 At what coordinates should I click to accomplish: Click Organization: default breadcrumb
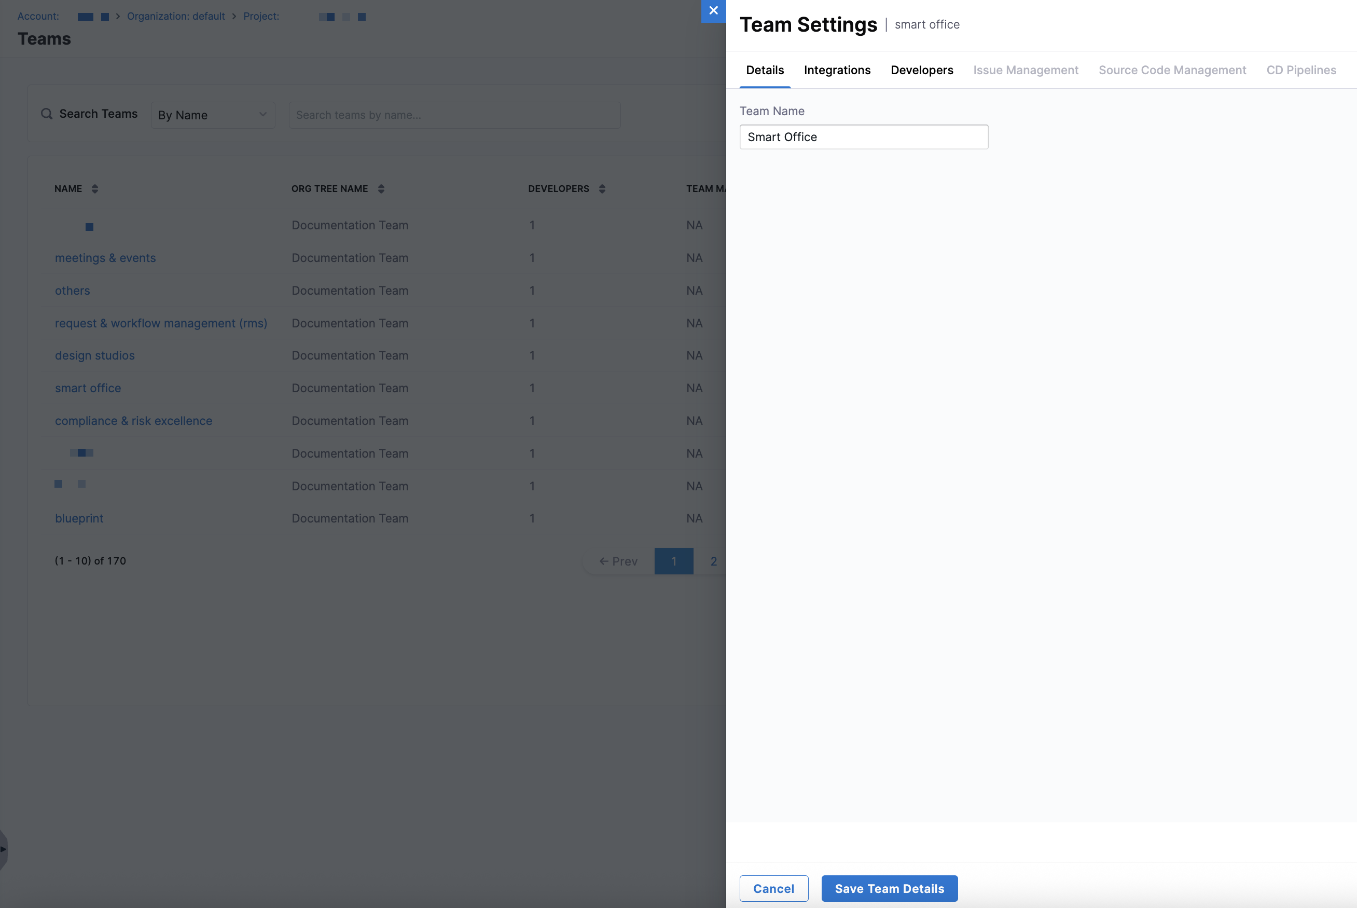pyautogui.click(x=176, y=16)
